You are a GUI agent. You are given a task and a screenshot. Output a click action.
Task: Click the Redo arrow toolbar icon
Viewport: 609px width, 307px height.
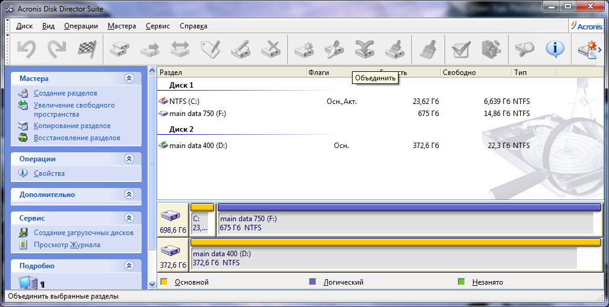coord(57,50)
